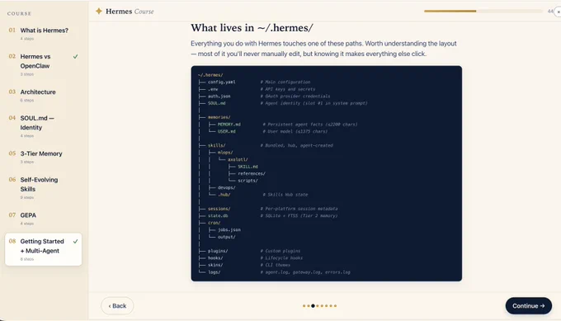The height and width of the screenshot is (321, 561).
Task: Click the mlops/ folder entry
Action: [x=225, y=153]
